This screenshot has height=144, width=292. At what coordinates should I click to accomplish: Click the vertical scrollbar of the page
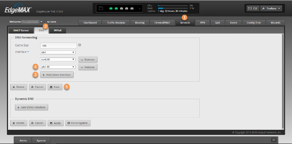coord(283,81)
